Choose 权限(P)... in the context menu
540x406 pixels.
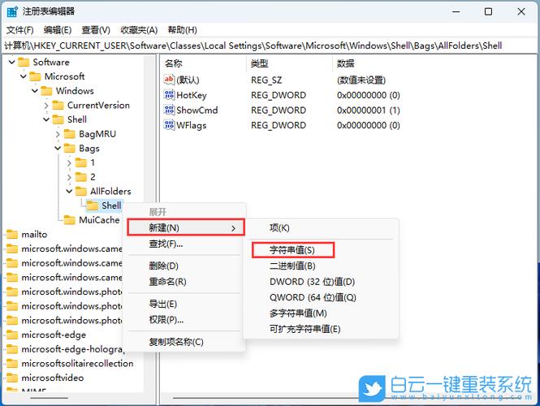[184, 320]
